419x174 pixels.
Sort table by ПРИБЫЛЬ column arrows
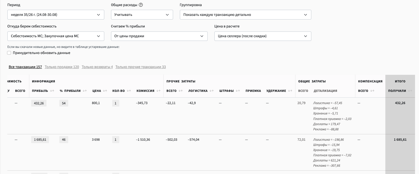pos(52,91)
